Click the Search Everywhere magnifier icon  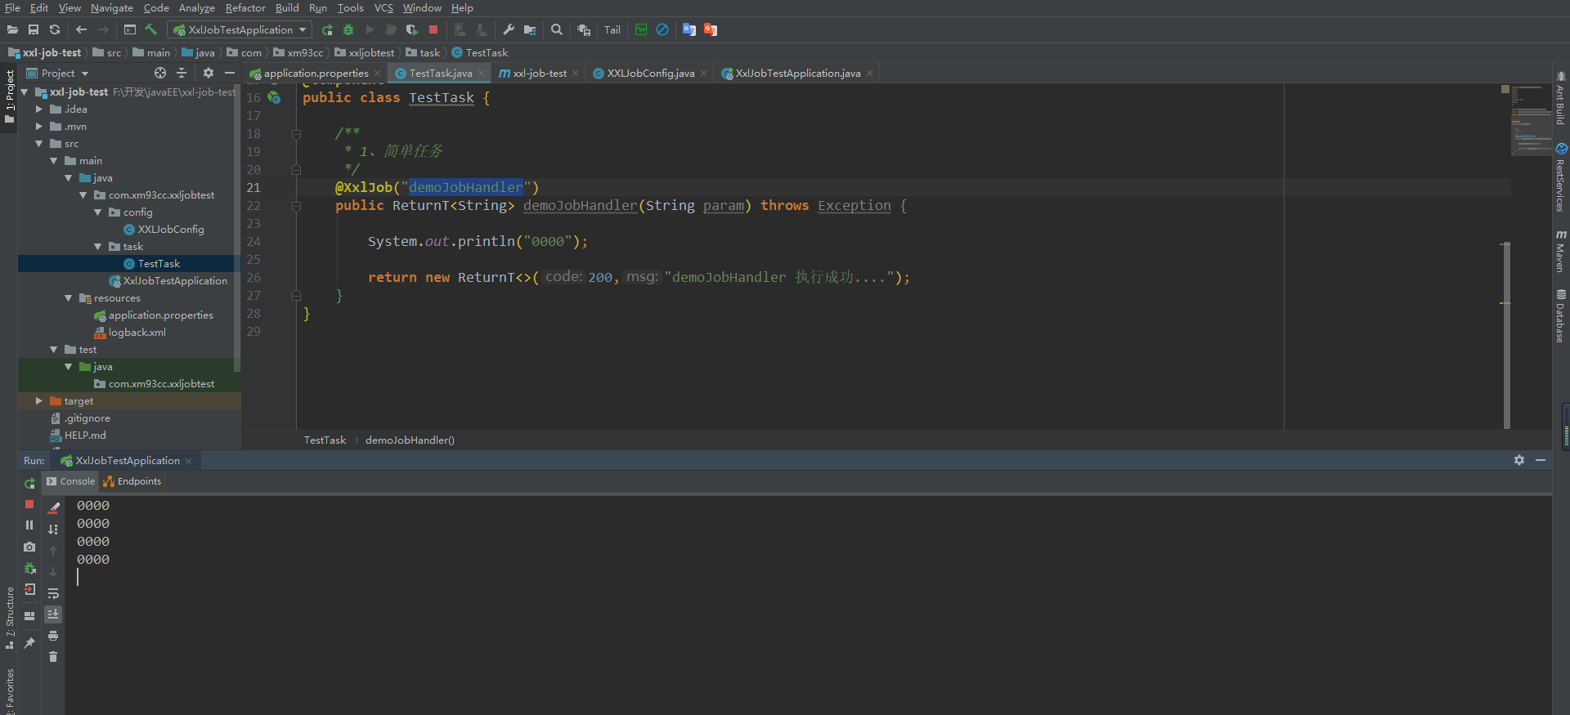pos(557,29)
